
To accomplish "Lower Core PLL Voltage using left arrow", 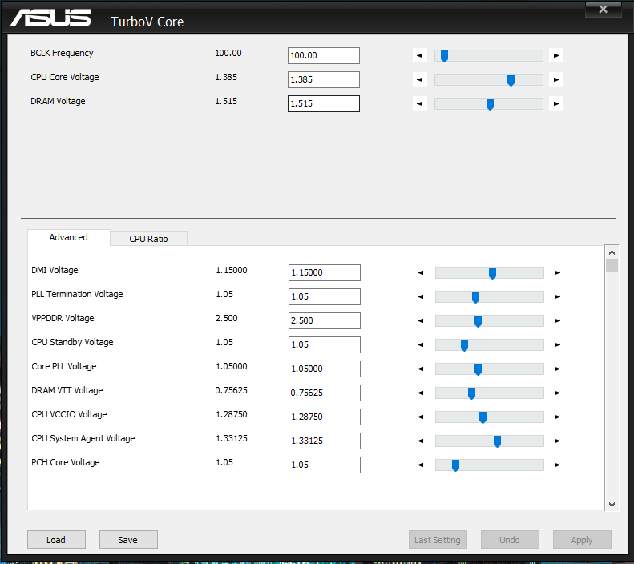I will [421, 369].
